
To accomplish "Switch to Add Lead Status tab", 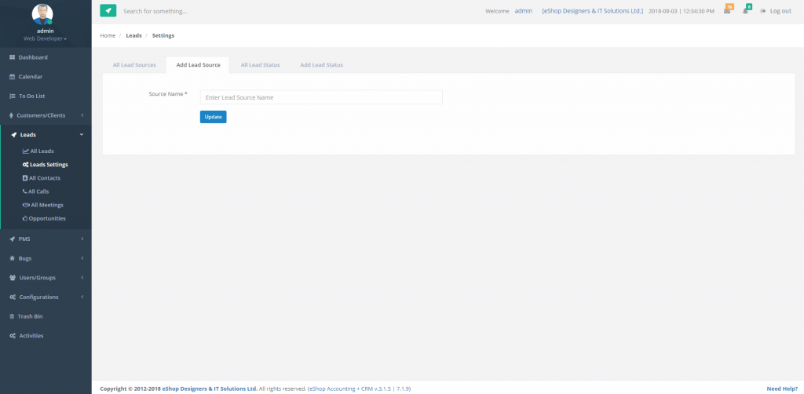I will tap(321, 64).
